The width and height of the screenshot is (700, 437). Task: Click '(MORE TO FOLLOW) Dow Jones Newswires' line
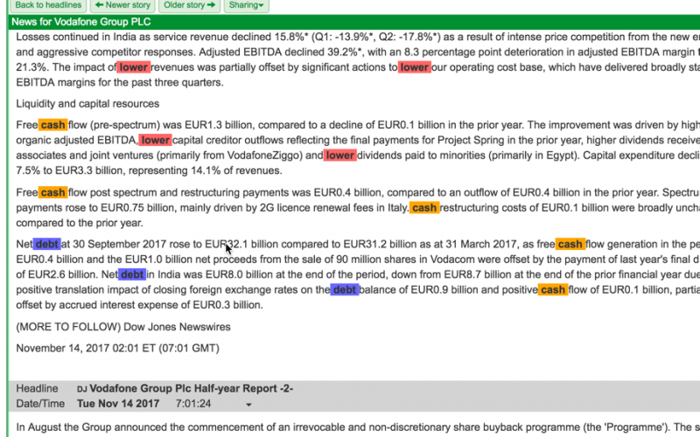(123, 327)
